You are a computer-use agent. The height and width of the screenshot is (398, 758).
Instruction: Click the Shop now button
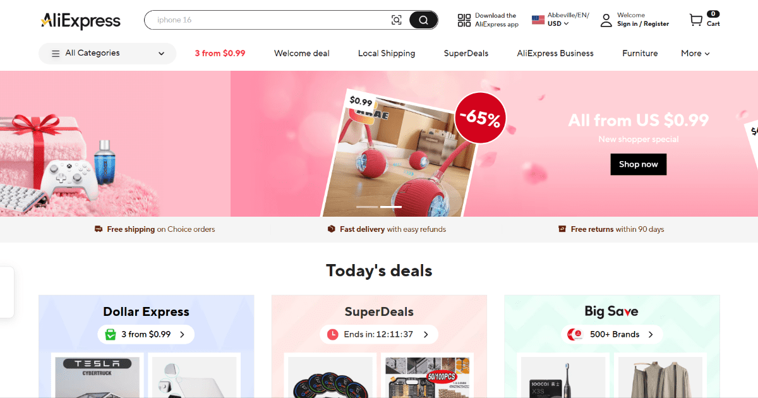(x=639, y=164)
